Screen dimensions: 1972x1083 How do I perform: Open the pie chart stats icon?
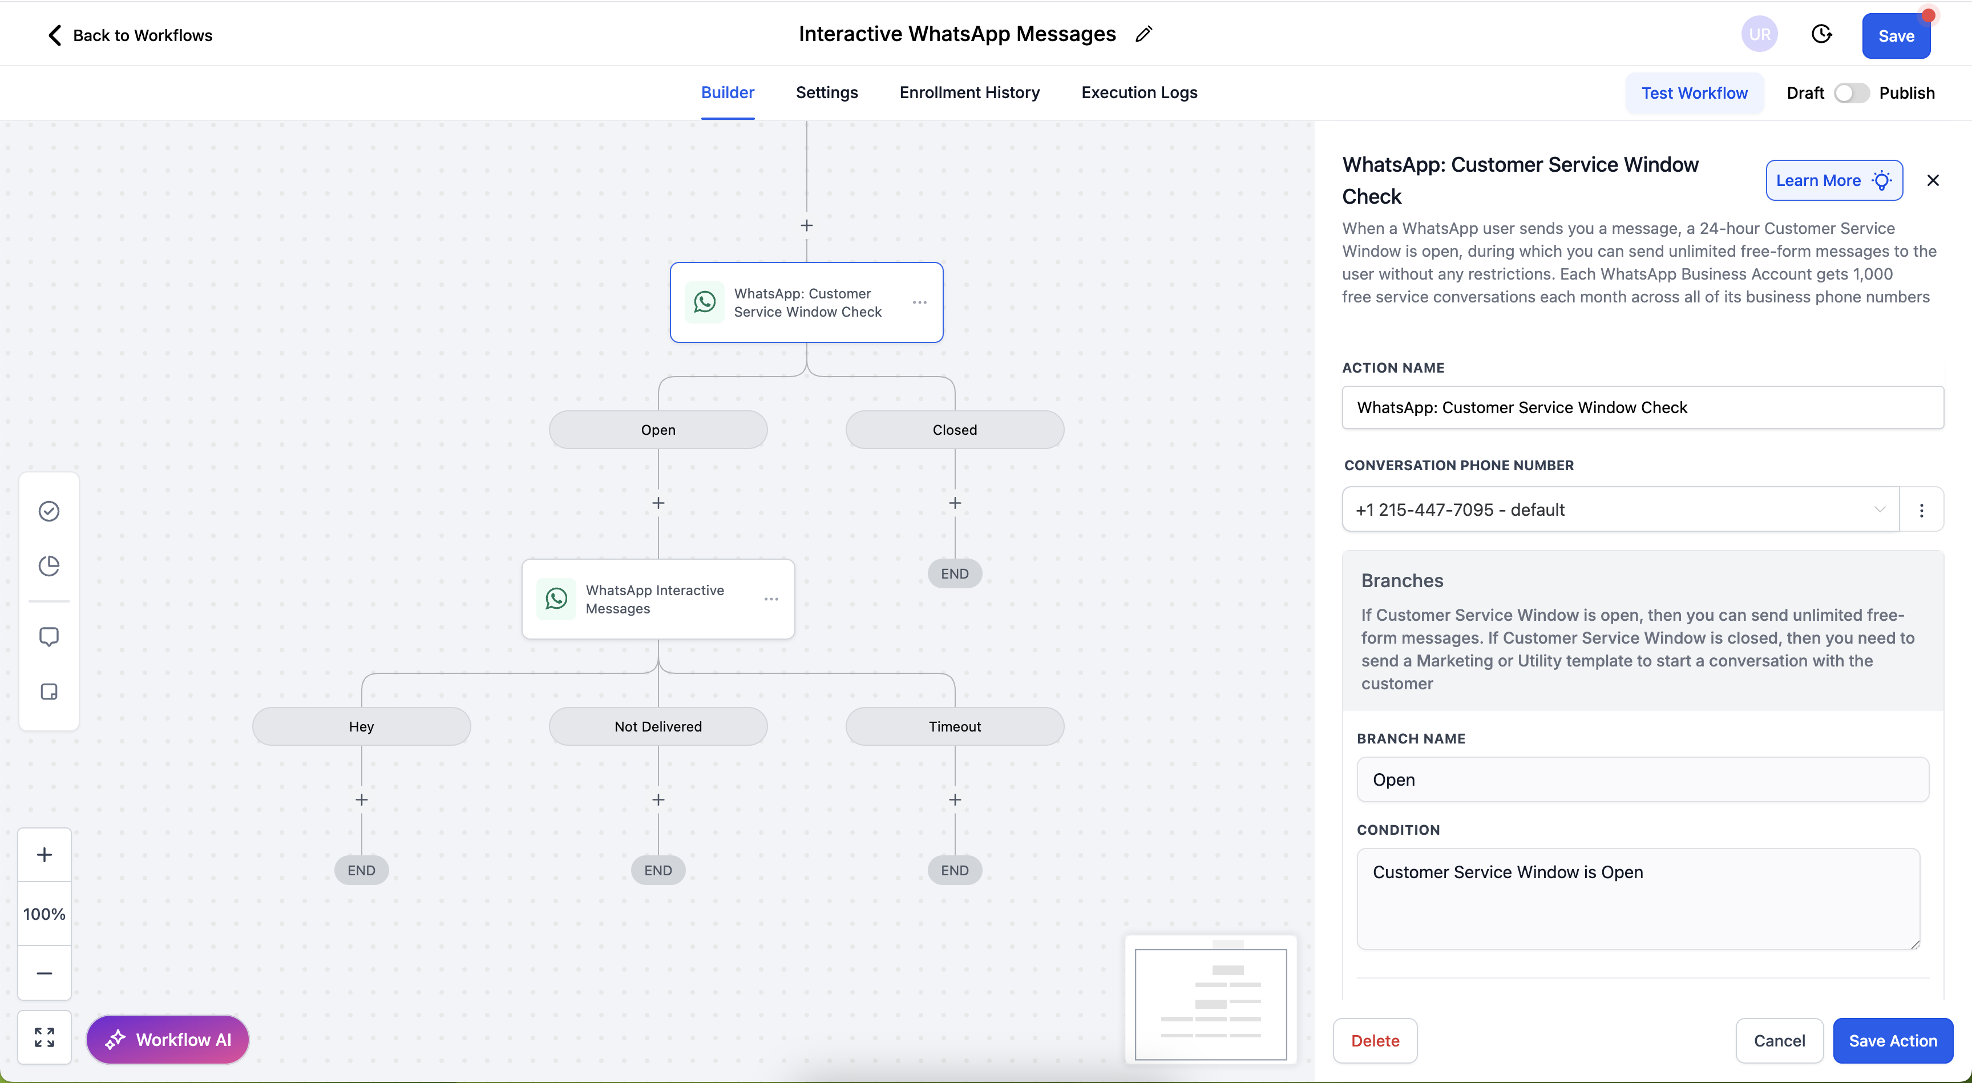click(49, 565)
